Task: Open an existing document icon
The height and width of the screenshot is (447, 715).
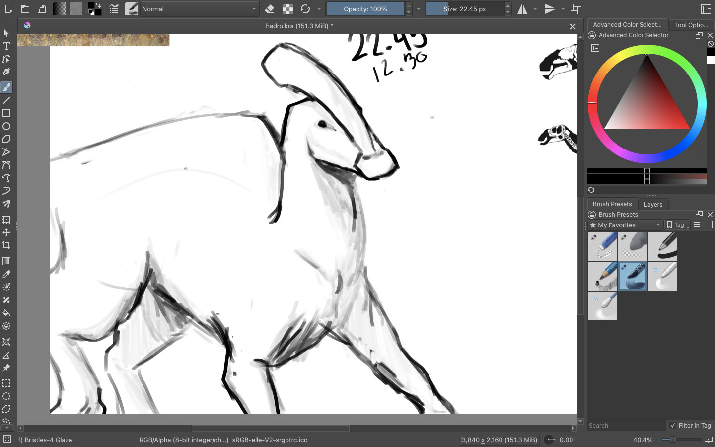Action: point(25,9)
